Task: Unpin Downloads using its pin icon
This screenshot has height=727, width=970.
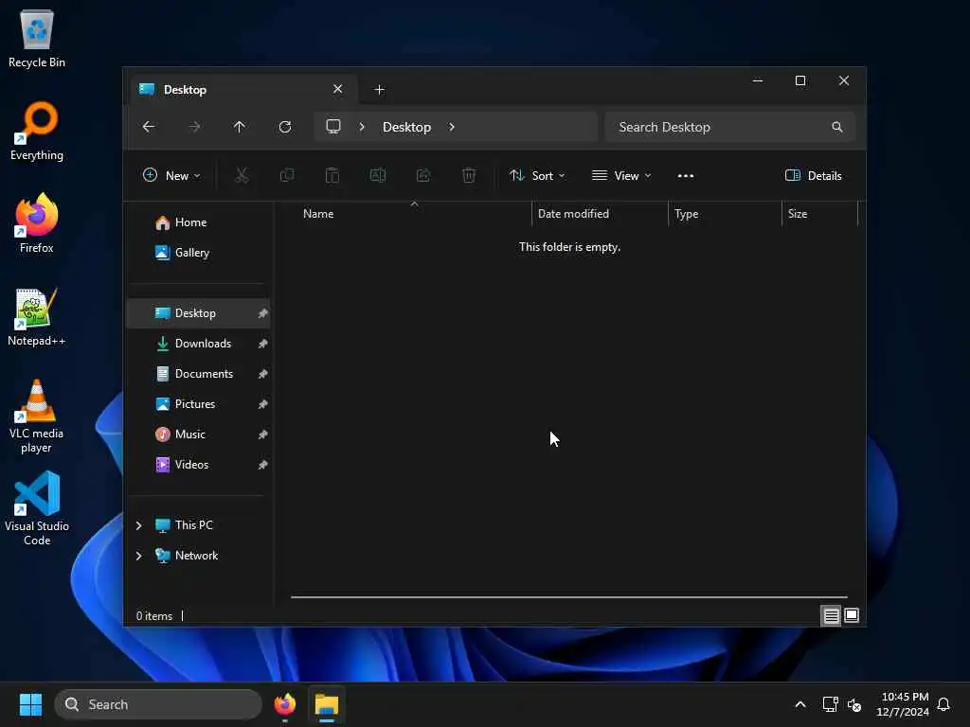Action: click(263, 344)
